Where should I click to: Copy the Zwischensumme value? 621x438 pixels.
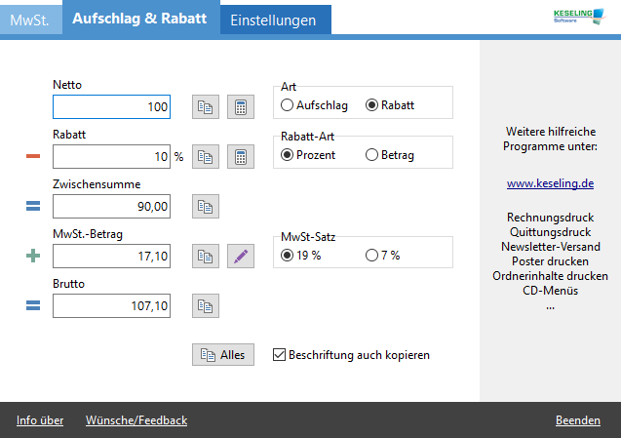206,206
